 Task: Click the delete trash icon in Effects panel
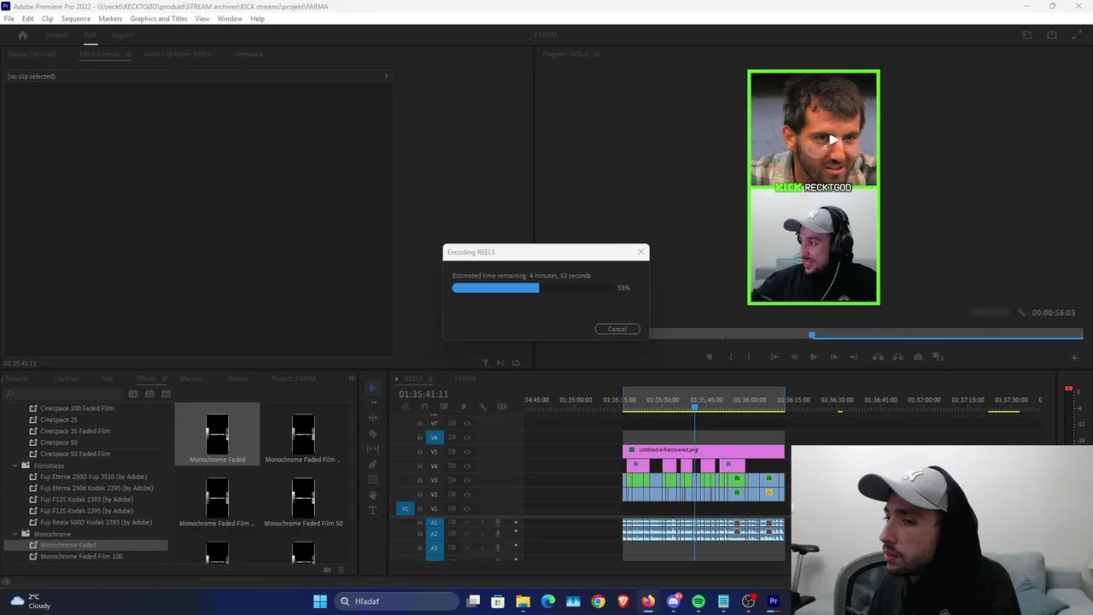pyautogui.click(x=341, y=570)
